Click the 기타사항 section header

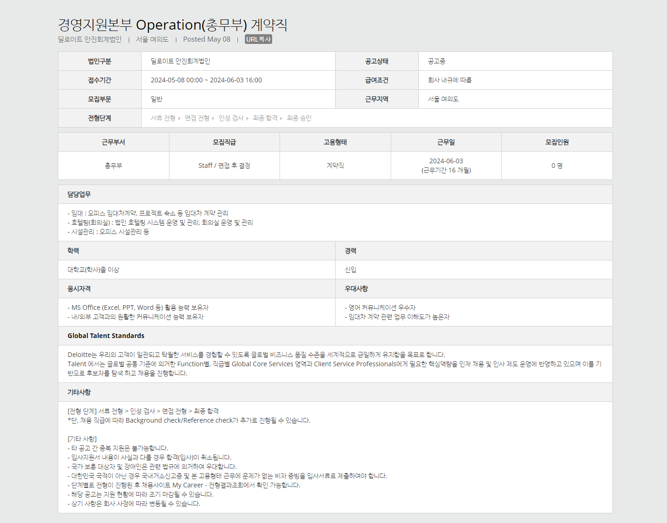pos(335,392)
